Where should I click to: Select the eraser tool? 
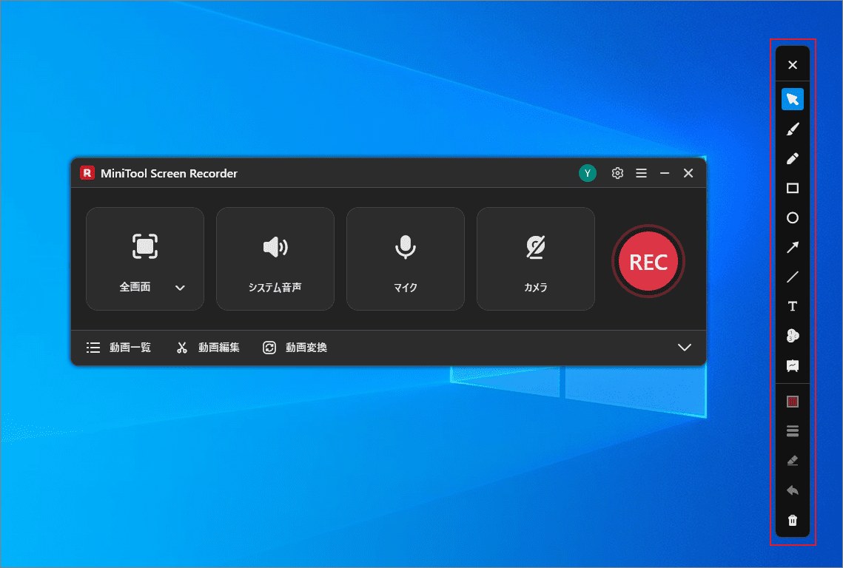793,461
